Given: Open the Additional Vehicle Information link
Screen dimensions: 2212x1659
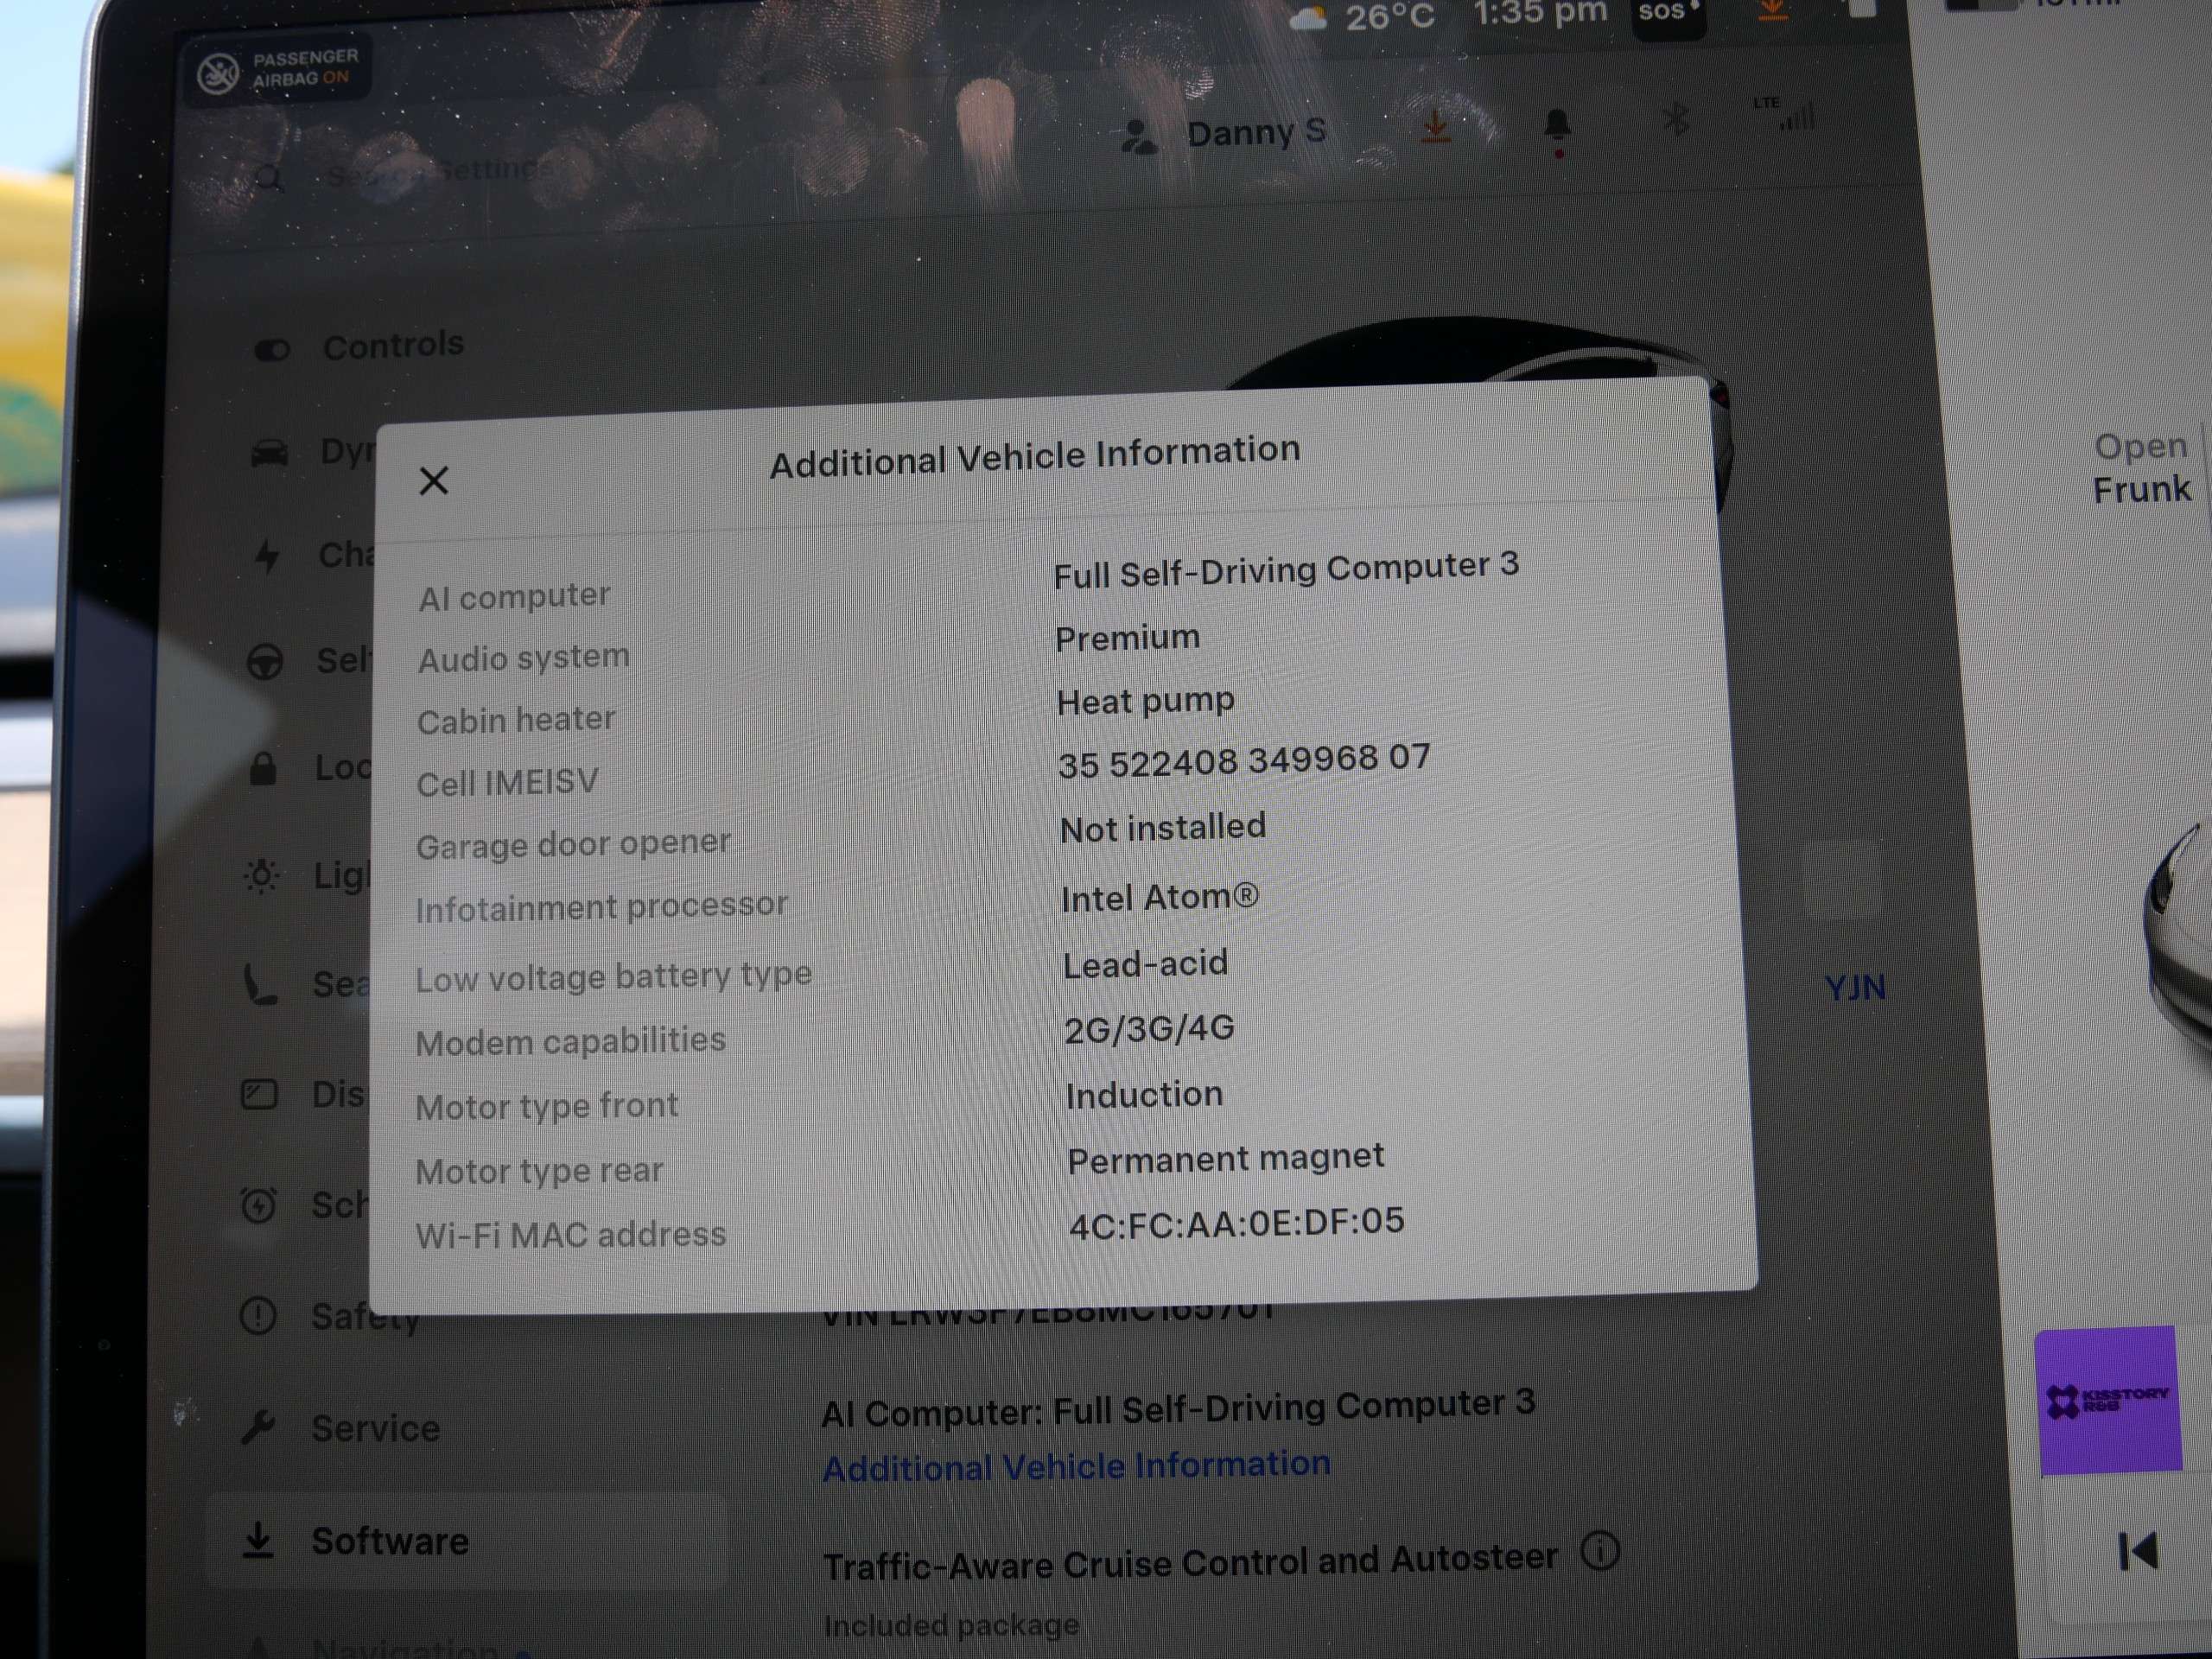Looking at the screenshot, I should click(1076, 1466).
